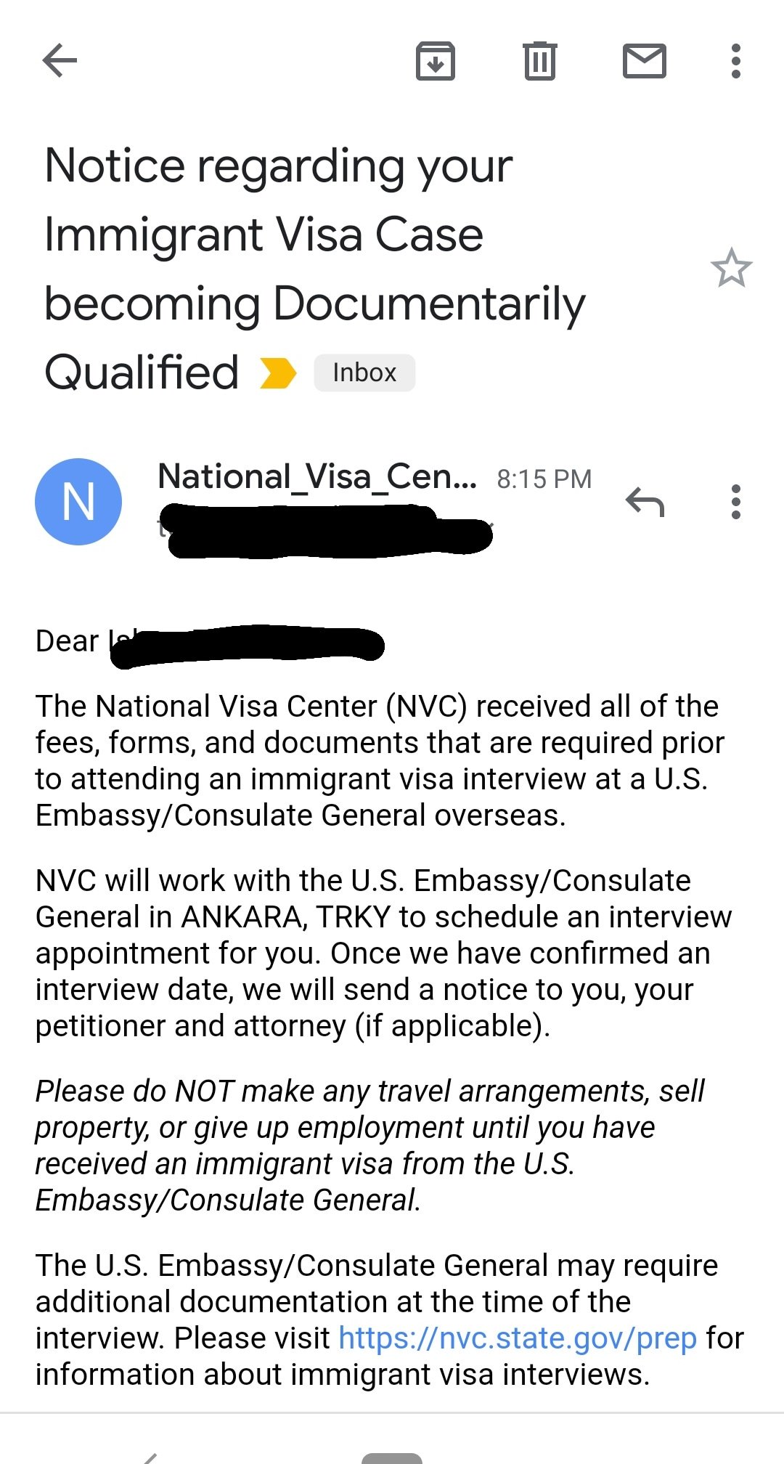
Task: Open the top toolbar overflow menu
Action: pos(735,61)
